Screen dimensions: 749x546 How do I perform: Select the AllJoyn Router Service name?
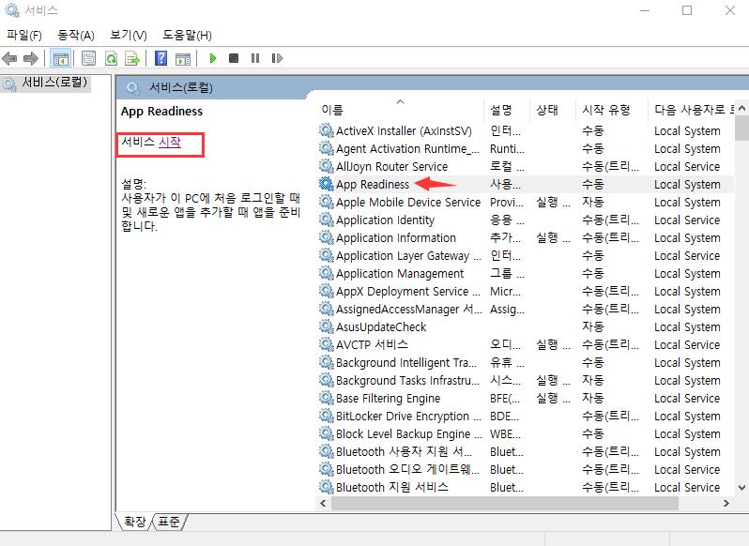(391, 167)
